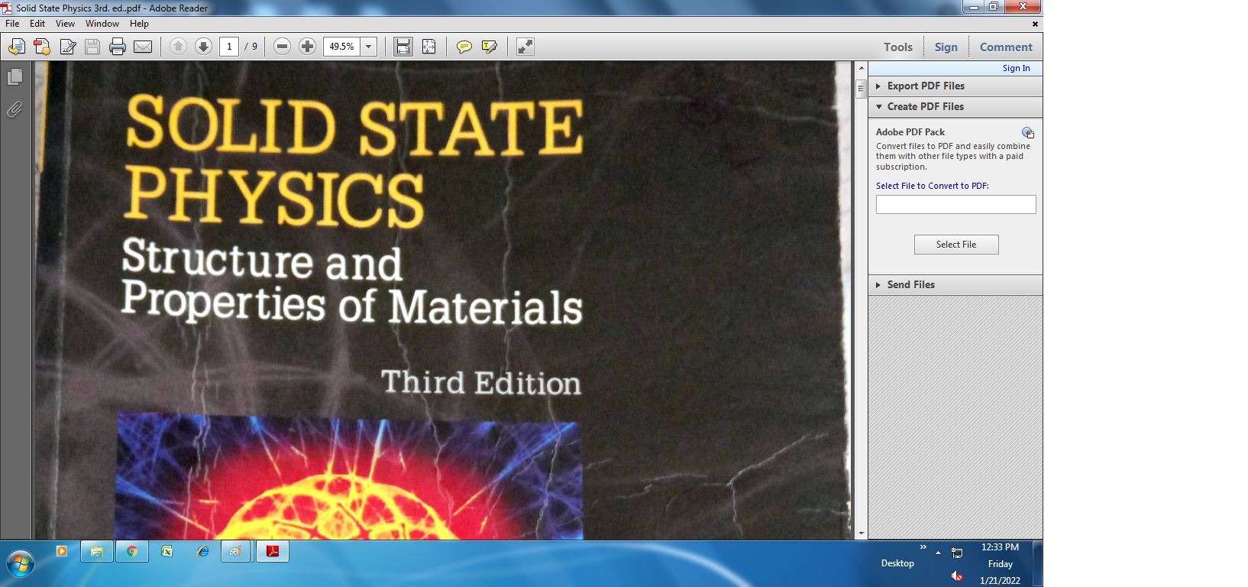The height and width of the screenshot is (587, 1248).
Task: Open the attachments paperclip panel
Action: pos(15,110)
